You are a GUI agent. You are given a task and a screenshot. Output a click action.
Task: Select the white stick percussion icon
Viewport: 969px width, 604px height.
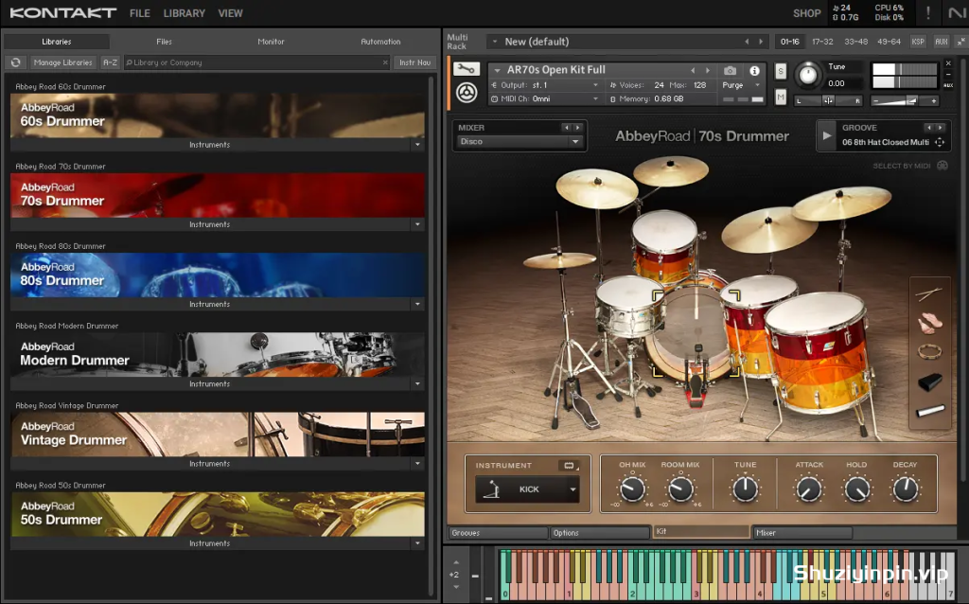930,411
